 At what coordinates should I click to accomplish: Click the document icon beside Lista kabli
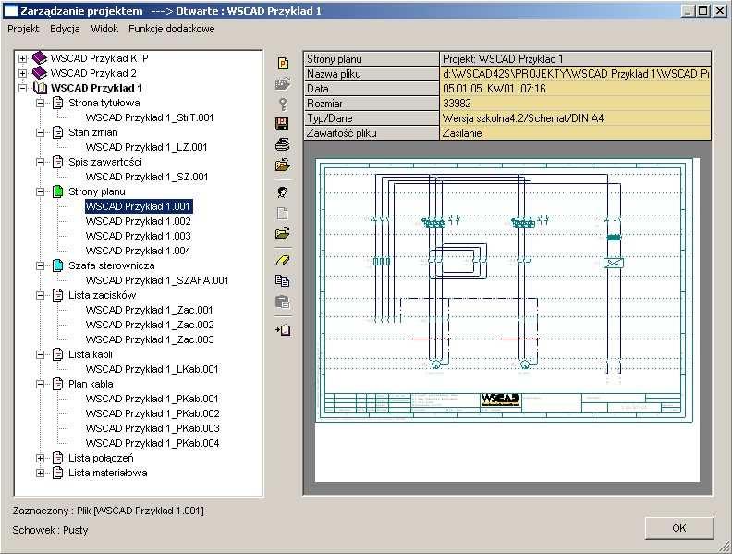57,354
